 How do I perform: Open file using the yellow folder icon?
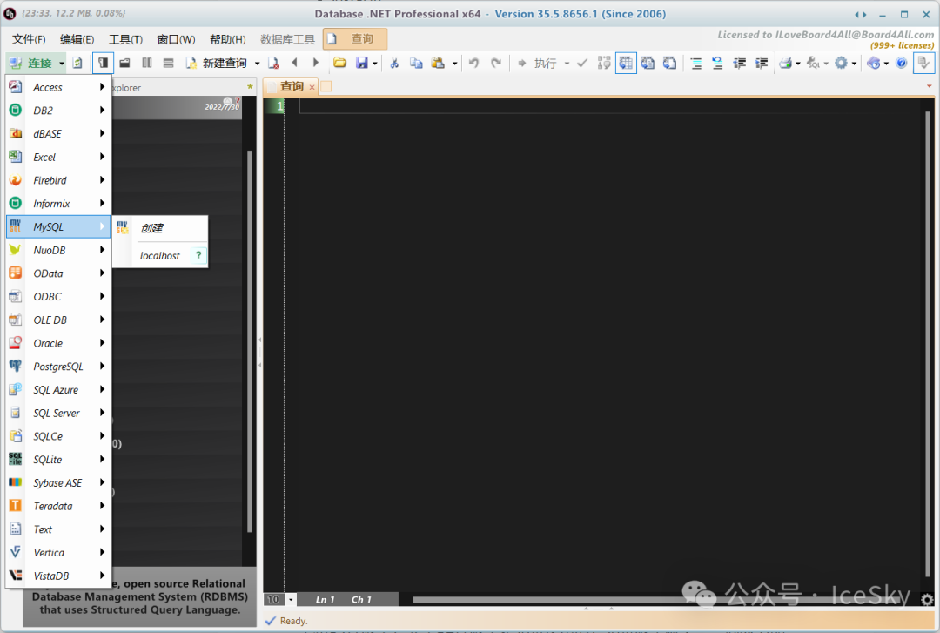click(x=339, y=63)
